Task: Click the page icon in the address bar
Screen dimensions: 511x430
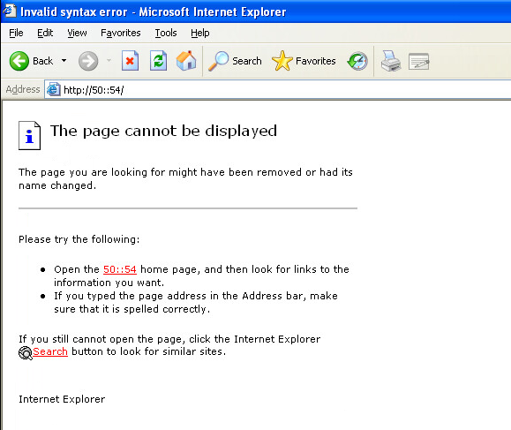Action: tap(53, 89)
